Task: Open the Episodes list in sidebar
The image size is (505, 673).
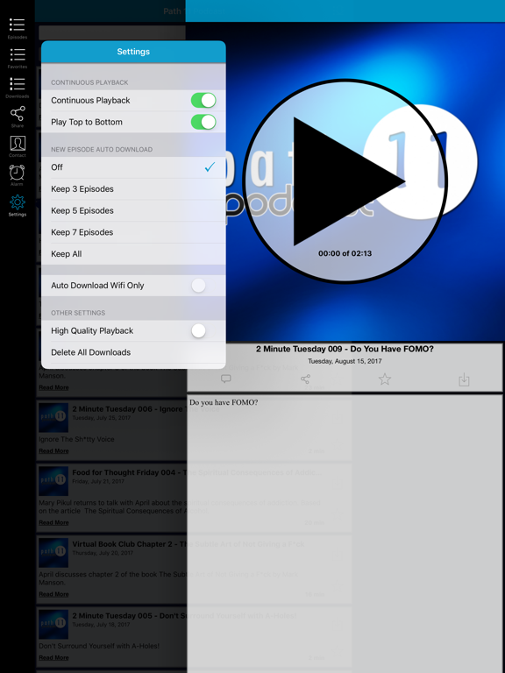Action: click(18, 28)
